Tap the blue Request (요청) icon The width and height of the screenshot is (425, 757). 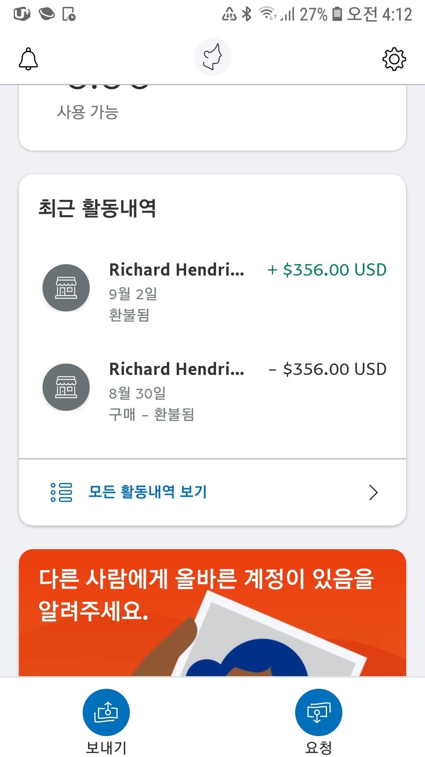click(x=318, y=712)
